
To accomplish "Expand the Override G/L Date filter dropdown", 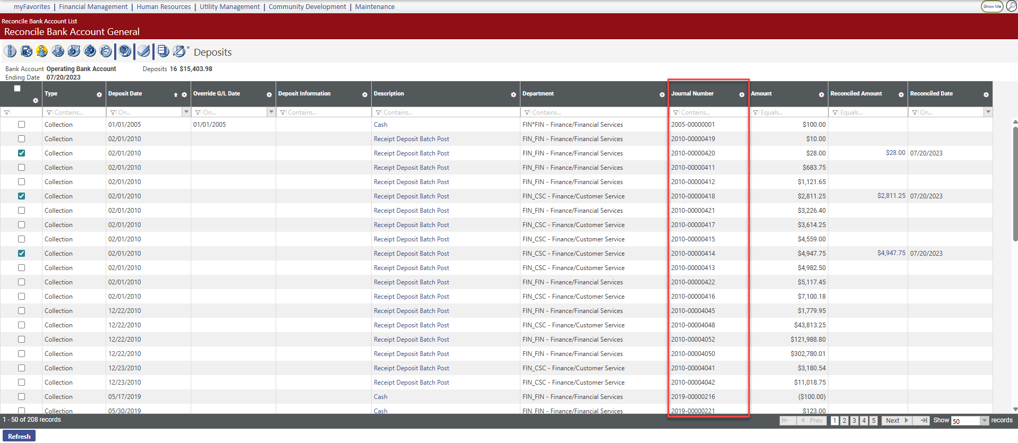I will coord(271,112).
